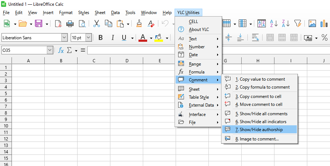The width and height of the screenshot is (330, 166).
Task: Toggle wrap text button
Action: [255, 38]
